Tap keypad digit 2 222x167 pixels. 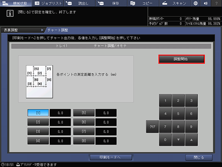point(178,100)
